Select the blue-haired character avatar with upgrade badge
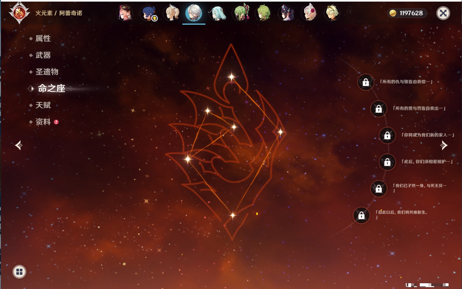 [148, 13]
